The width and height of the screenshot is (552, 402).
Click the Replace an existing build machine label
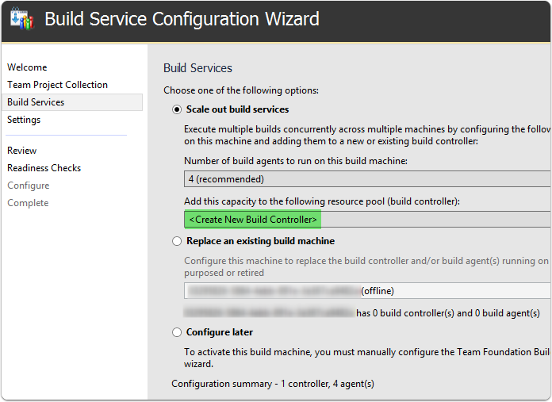260,241
